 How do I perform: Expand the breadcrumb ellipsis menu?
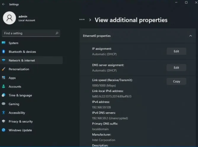pos(82,20)
